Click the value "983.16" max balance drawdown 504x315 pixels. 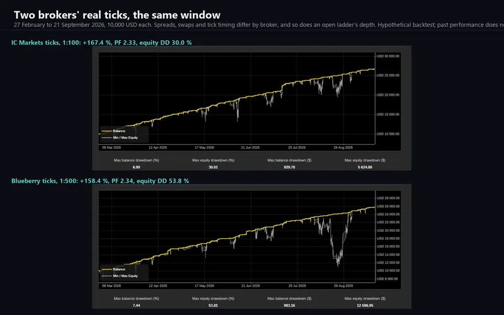point(289,306)
